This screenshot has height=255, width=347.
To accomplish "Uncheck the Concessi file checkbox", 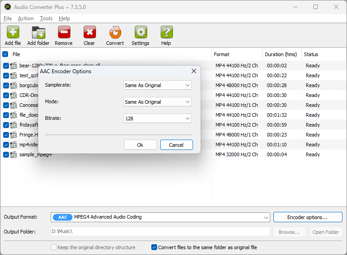I will click(x=6, y=105).
